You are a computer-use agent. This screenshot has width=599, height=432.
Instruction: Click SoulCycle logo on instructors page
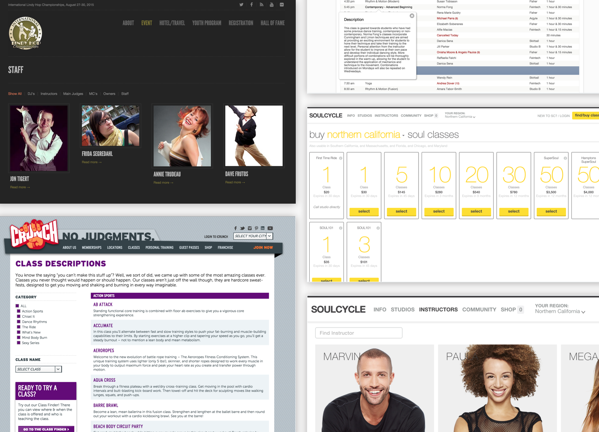338,309
